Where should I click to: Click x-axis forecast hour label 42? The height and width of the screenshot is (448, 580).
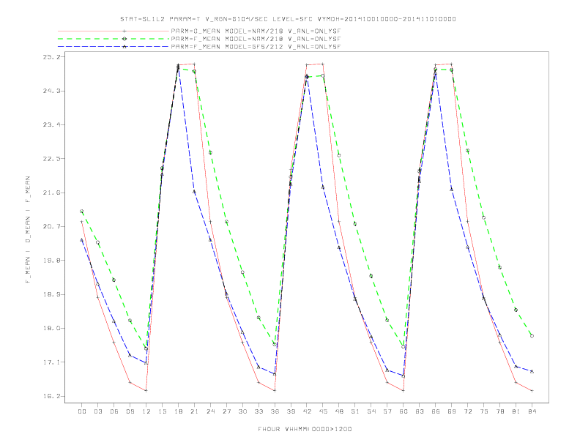pos(307,411)
